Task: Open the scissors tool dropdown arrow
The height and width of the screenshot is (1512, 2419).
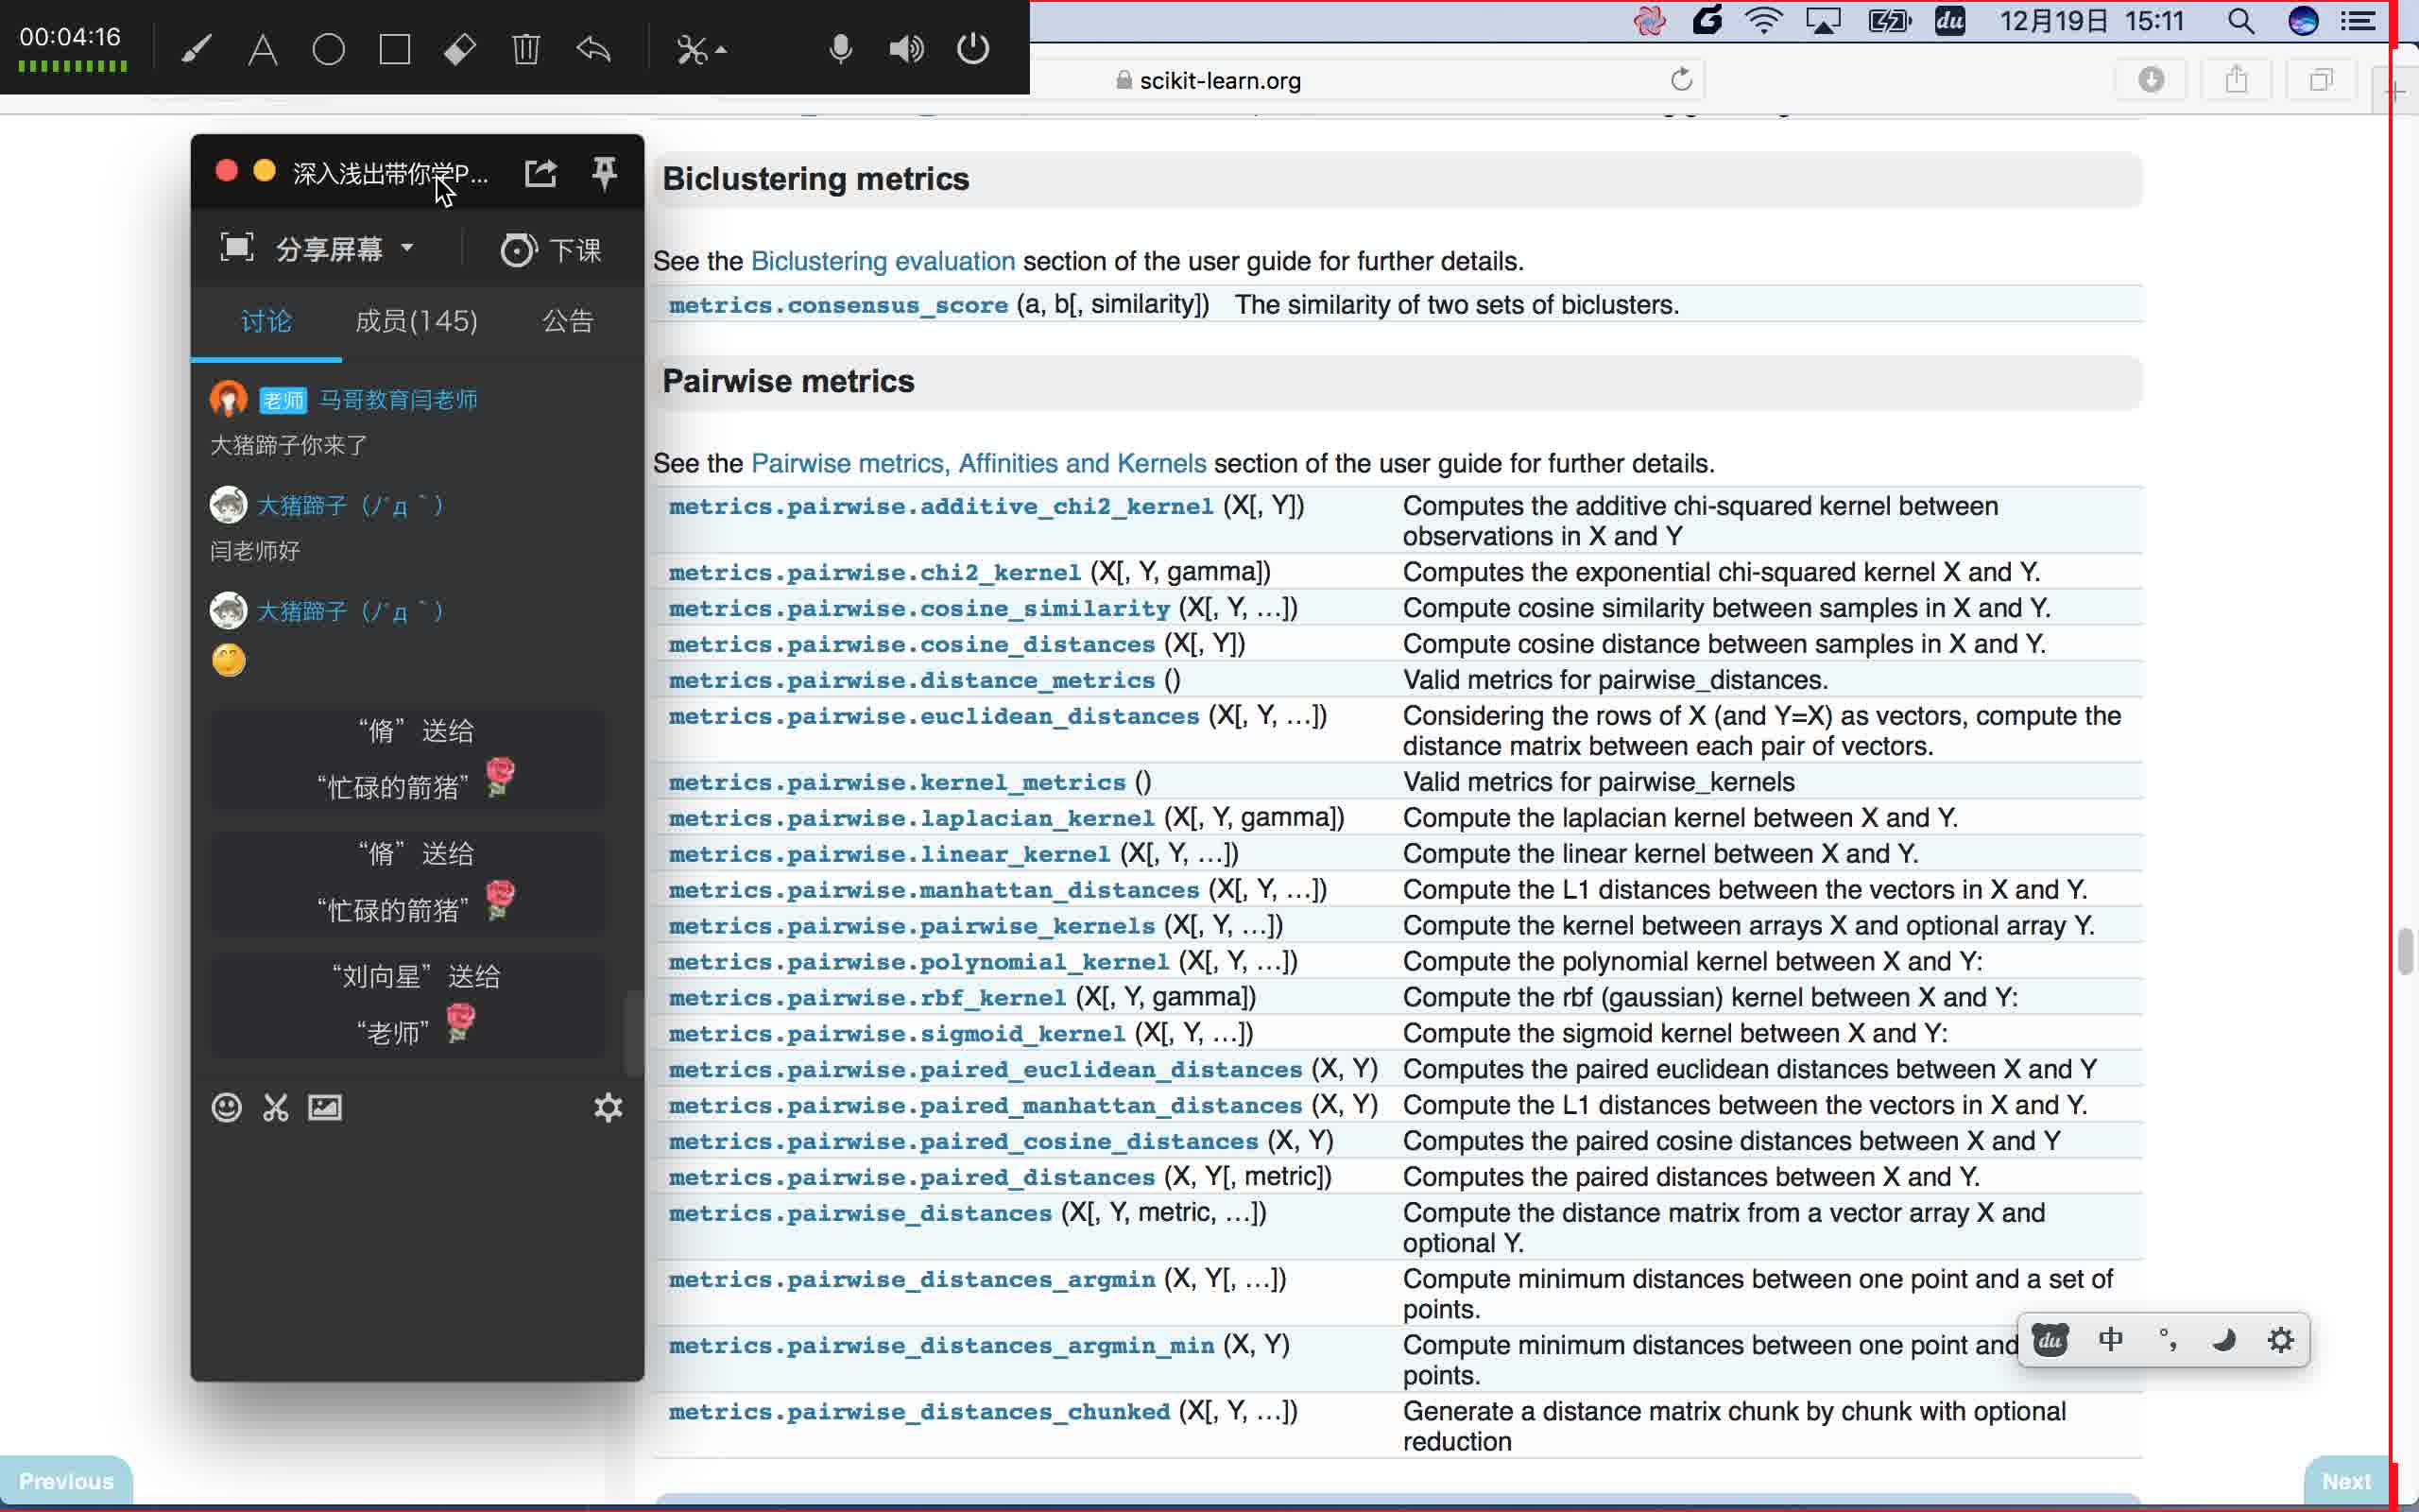Action: [721, 50]
